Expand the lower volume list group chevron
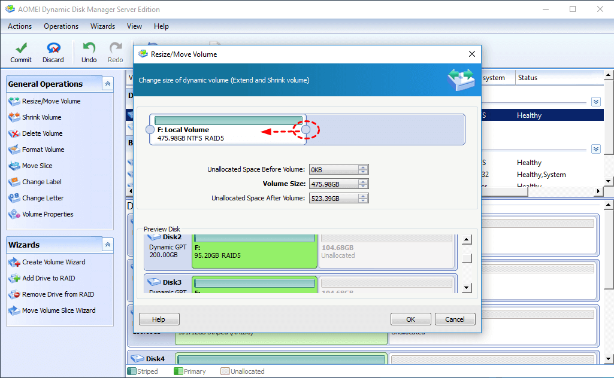 point(596,149)
